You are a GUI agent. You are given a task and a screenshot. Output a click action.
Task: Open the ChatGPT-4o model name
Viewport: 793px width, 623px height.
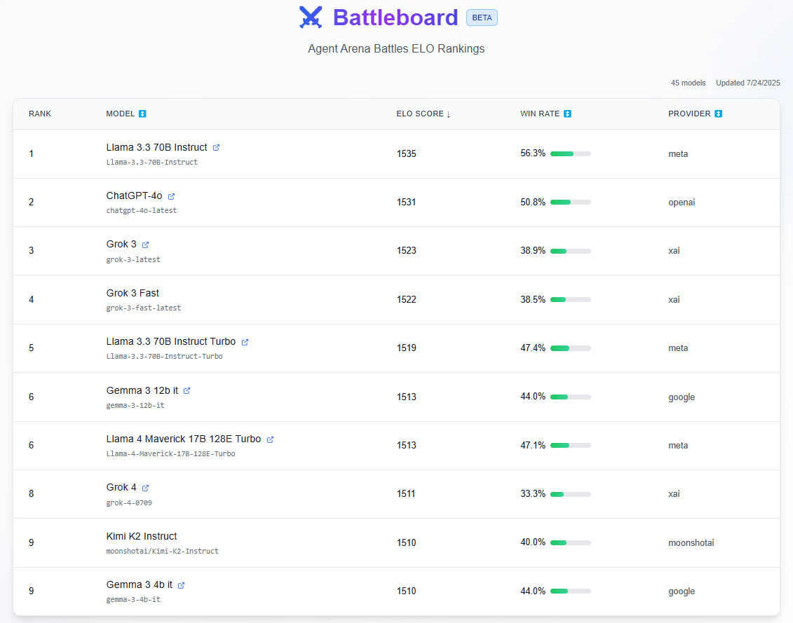point(134,196)
